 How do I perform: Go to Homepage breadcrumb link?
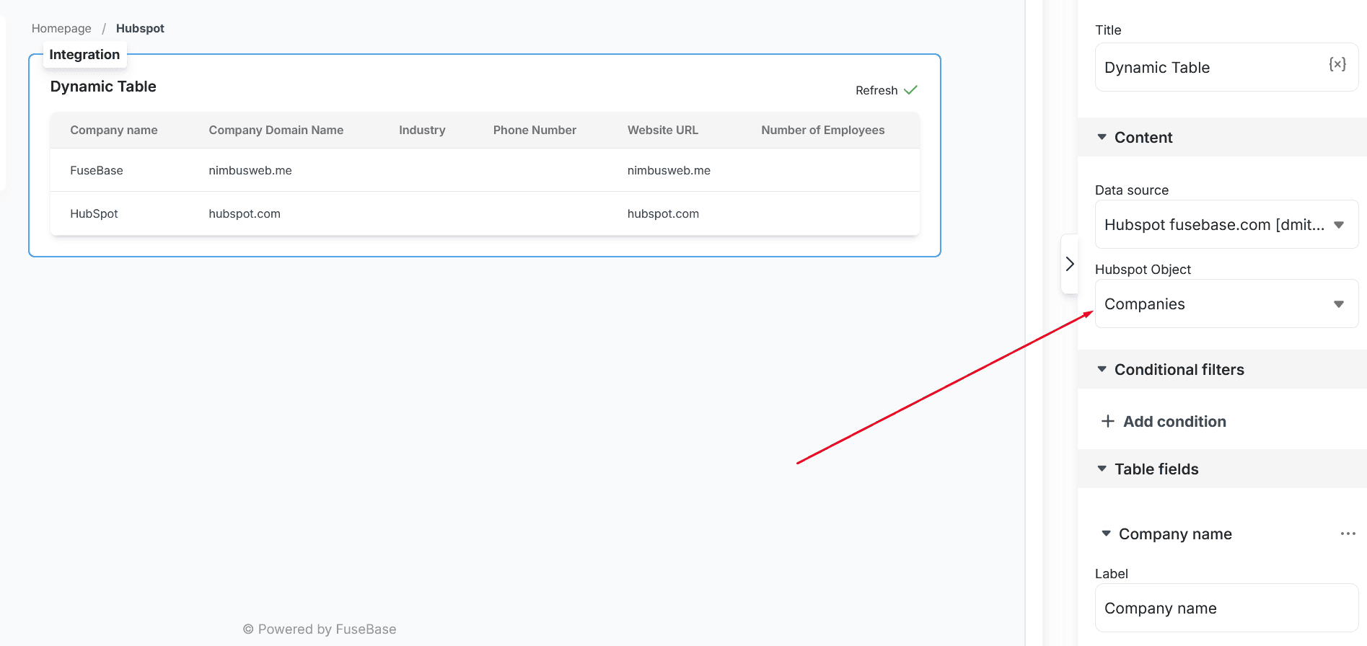(61, 28)
